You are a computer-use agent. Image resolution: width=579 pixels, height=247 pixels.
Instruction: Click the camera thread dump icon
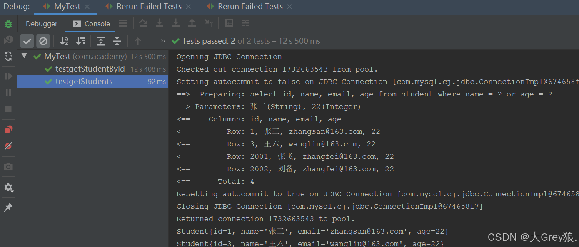click(8, 167)
